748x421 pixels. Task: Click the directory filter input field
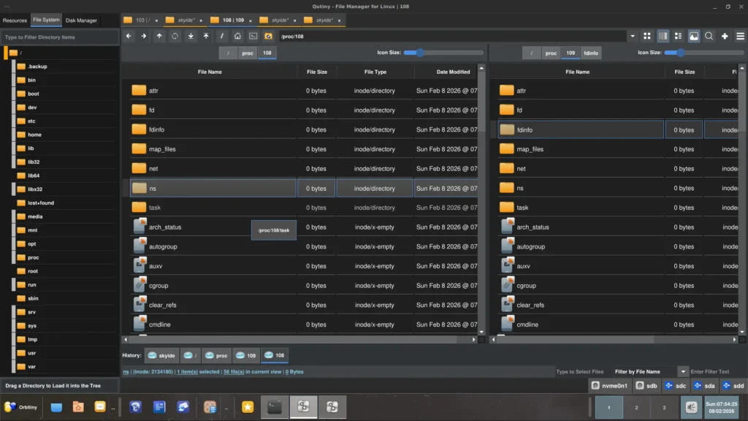pyautogui.click(x=60, y=37)
